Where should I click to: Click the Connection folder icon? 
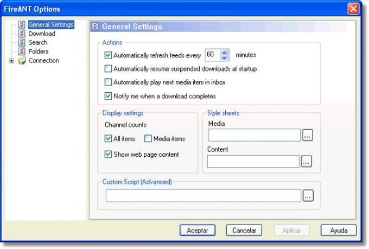point(22,60)
